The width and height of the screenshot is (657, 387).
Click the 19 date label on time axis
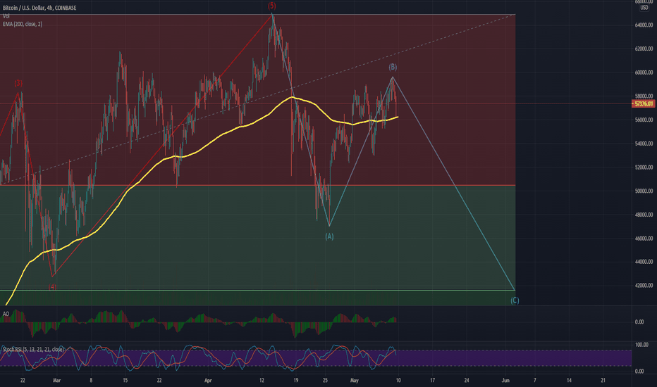(296, 380)
